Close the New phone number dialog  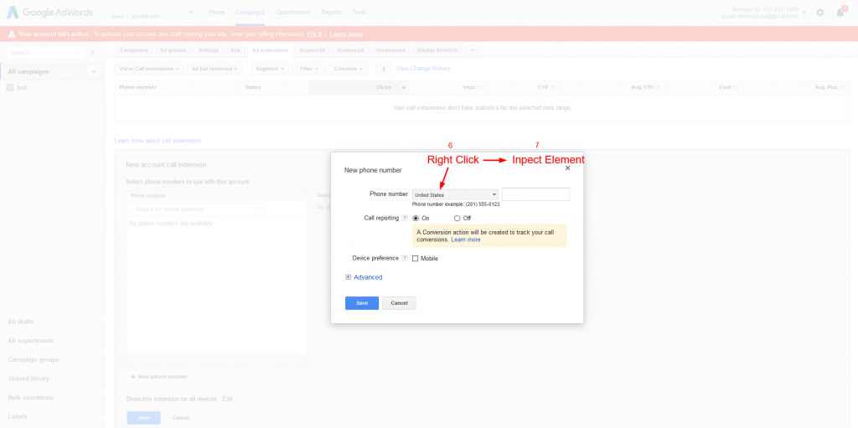click(x=567, y=168)
